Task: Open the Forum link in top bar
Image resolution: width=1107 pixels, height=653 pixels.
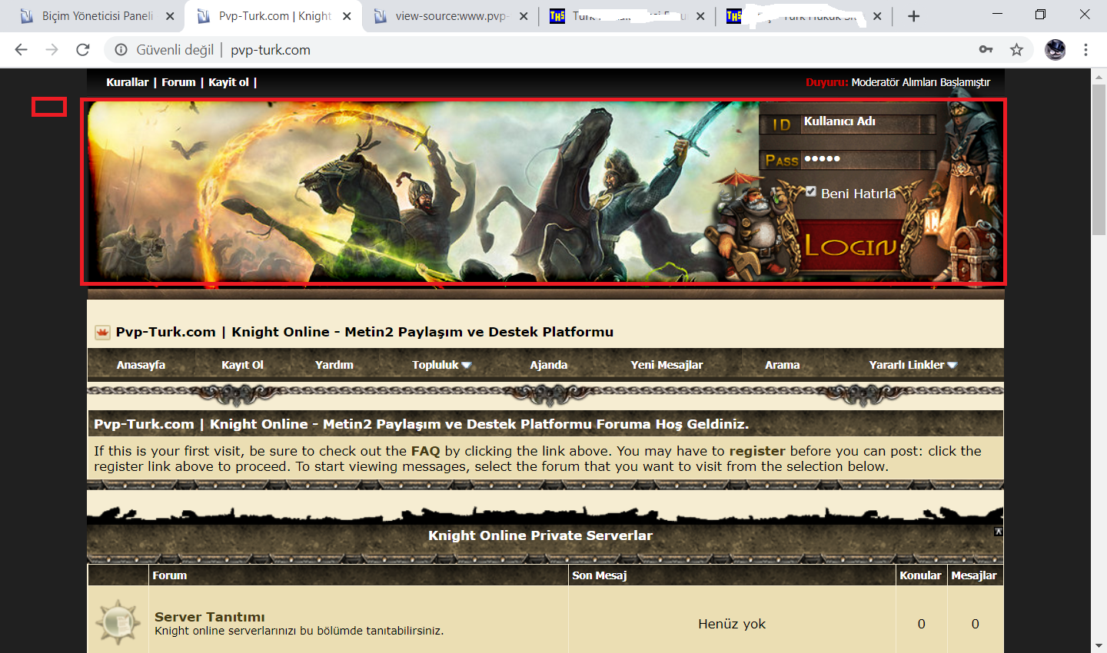Action: pos(178,82)
